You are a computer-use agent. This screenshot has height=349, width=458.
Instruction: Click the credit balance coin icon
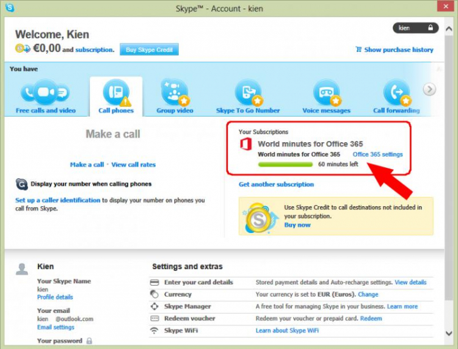tap(23, 48)
